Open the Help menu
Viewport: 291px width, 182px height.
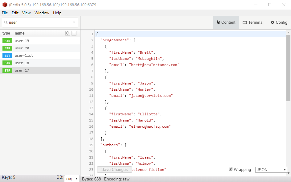pyautogui.click(x=57, y=13)
